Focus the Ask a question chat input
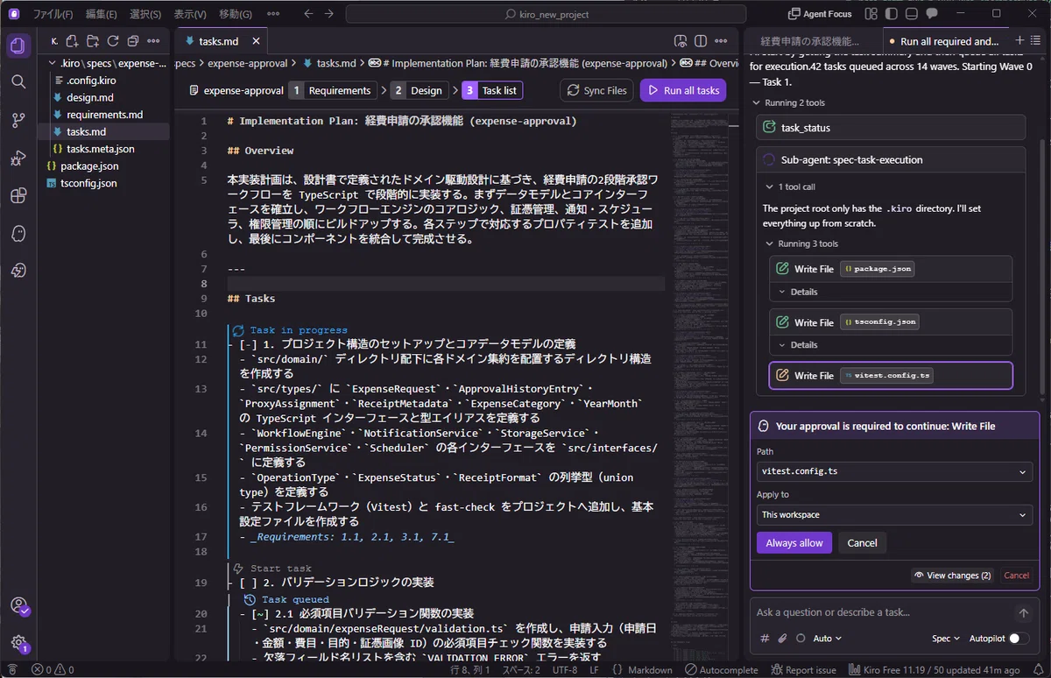The width and height of the screenshot is (1051, 678). click(x=883, y=612)
